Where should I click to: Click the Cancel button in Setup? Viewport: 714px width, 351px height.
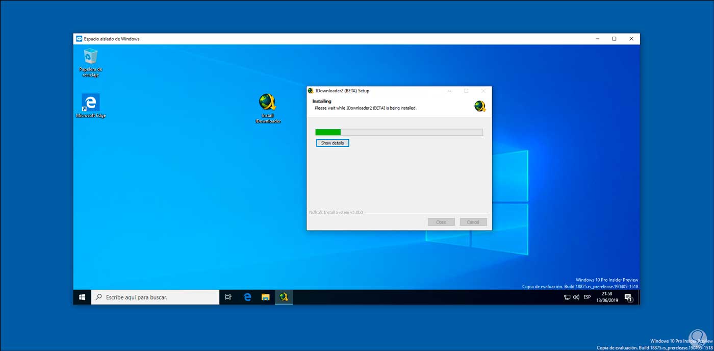(473, 222)
